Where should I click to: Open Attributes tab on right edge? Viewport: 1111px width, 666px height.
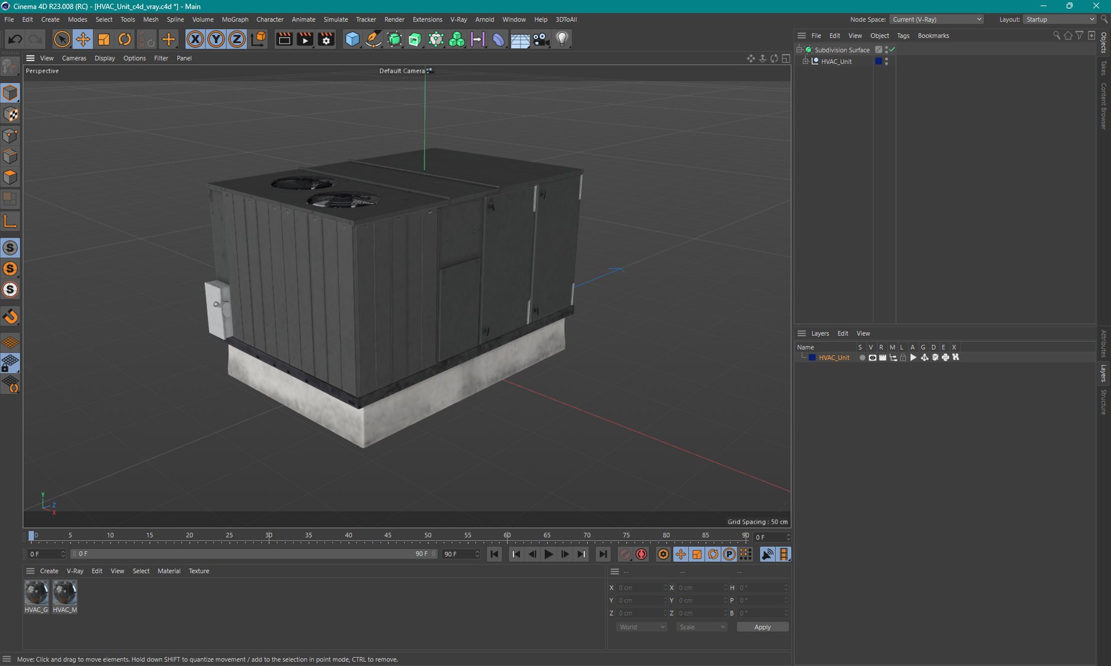(x=1104, y=343)
